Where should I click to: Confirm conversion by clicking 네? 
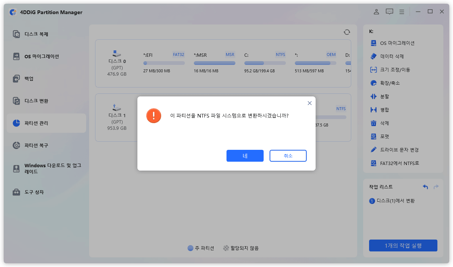pyautogui.click(x=245, y=156)
